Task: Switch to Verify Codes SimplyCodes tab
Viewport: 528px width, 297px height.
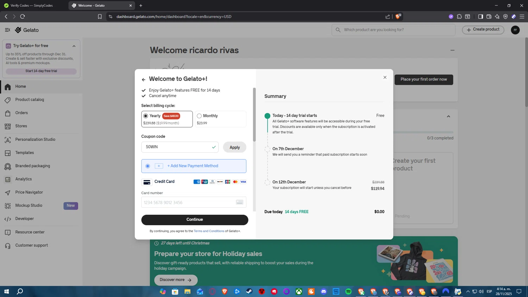Action: 34,6
